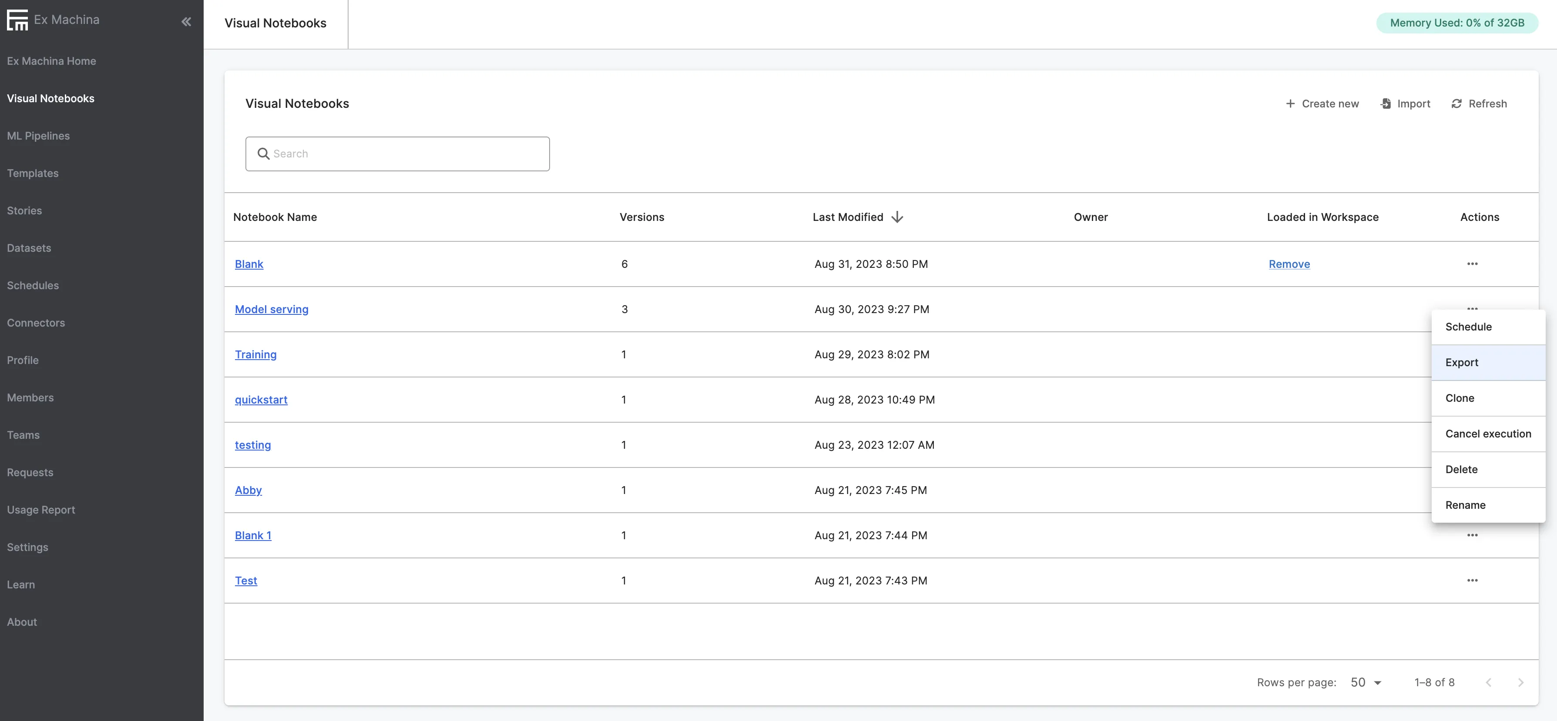Go to next page chevron

click(x=1521, y=682)
